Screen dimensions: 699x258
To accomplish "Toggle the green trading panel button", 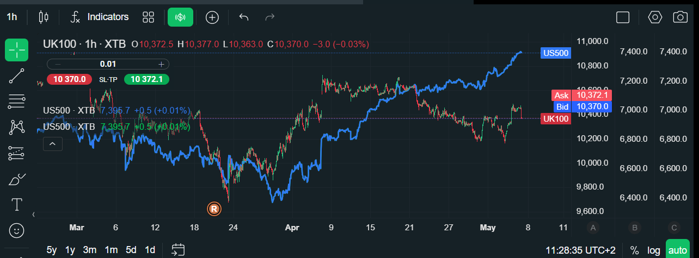I will click(x=180, y=17).
